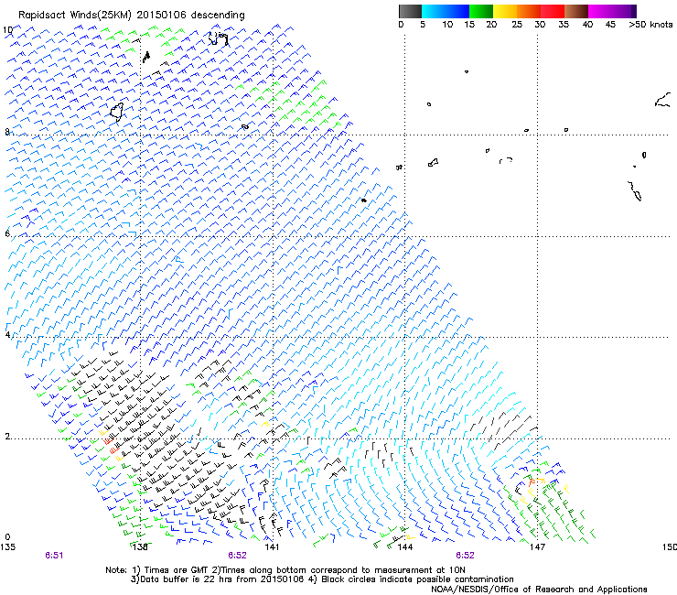677x595 pixels.
Task: Click the gray 0–5 knots legend segment
Action: [x=410, y=11]
